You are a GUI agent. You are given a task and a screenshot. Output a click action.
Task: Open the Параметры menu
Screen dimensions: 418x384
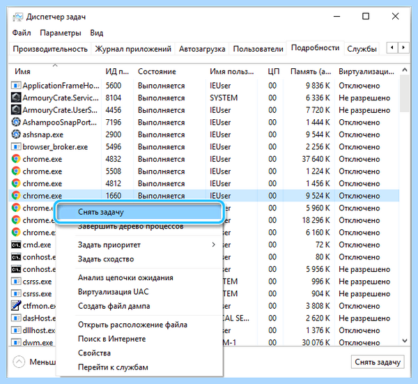pos(61,33)
